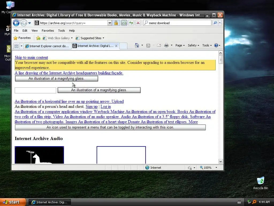Click the red Stop loading icon
274x206 pixels.
pos(138,23)
